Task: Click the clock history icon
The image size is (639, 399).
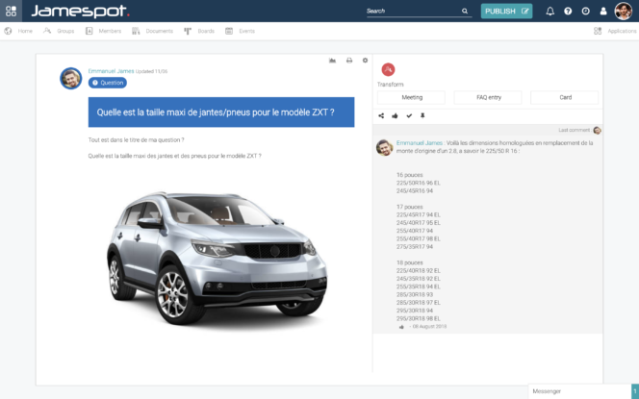Action: point(585,12)
